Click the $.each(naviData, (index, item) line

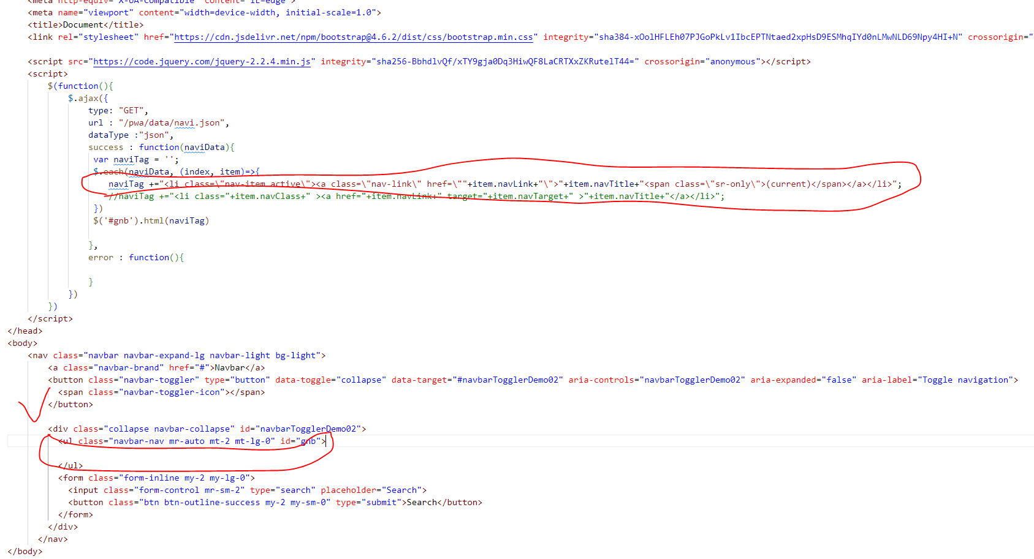[x=177, y=172]
